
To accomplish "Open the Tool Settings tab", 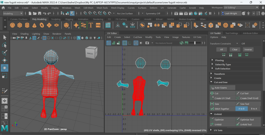I will (232, 33).
